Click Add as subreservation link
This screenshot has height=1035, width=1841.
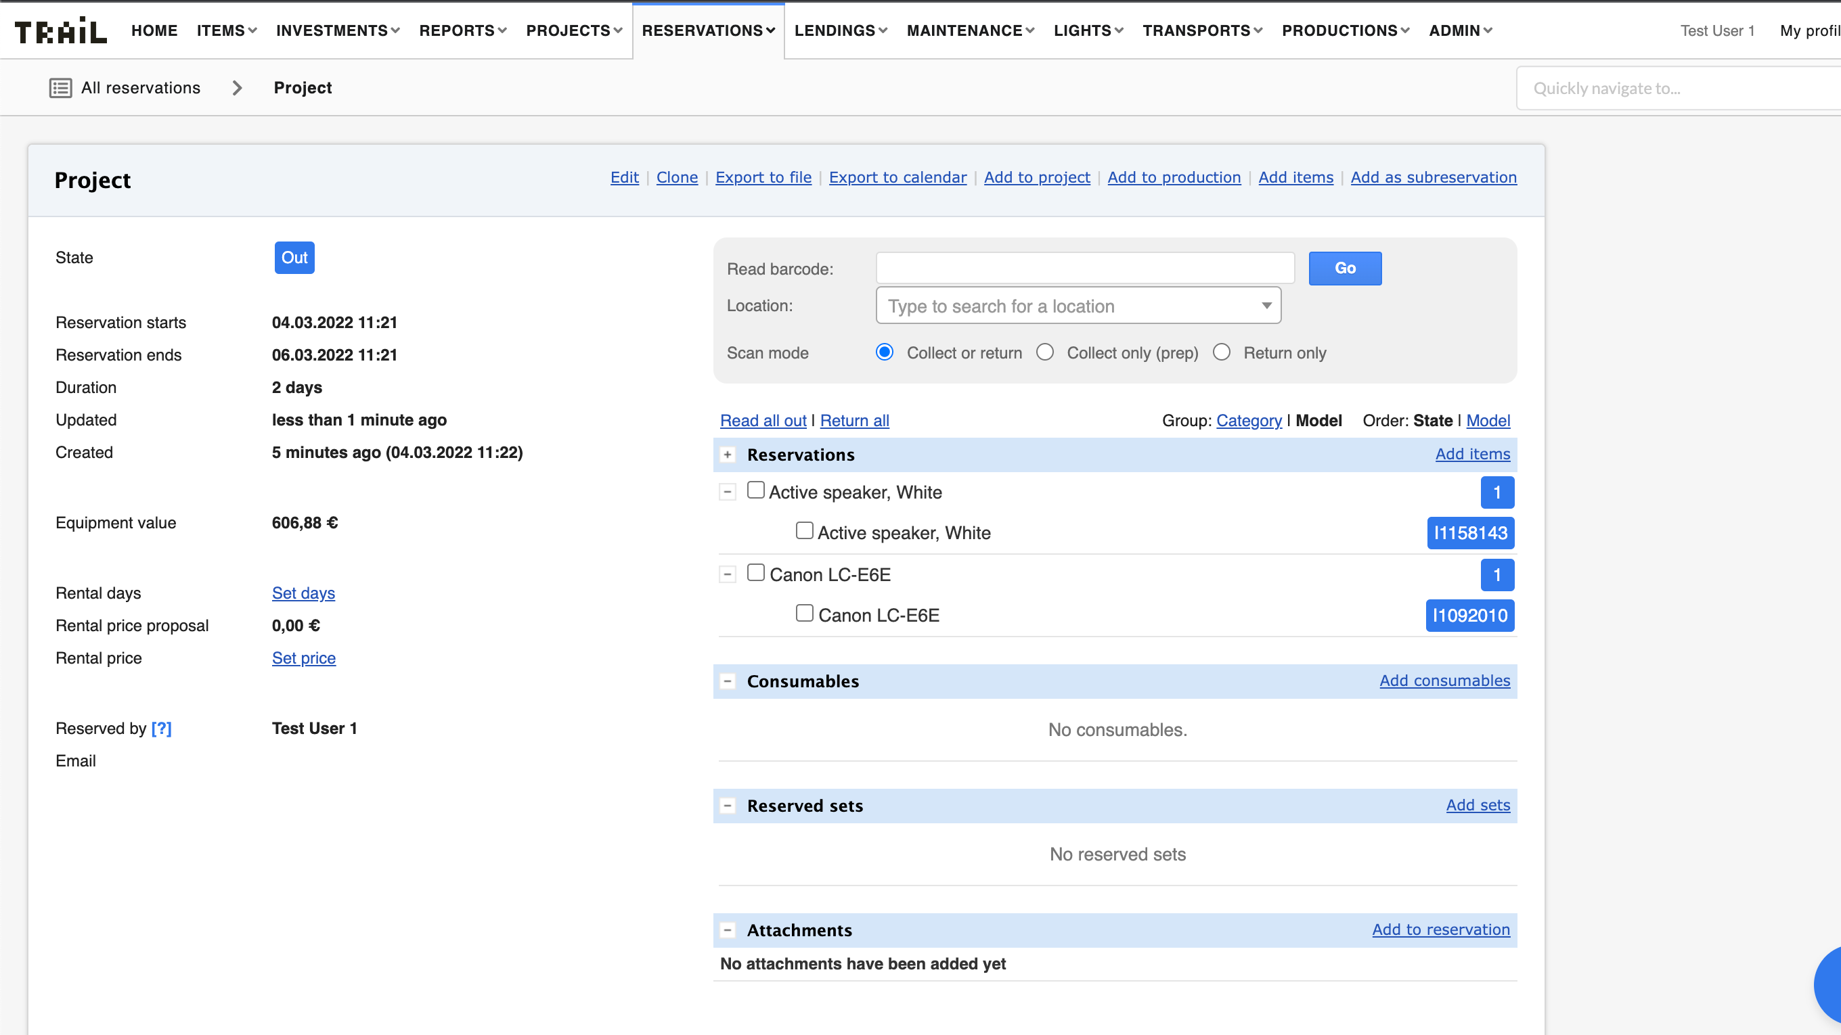[x=1434, y=177]
